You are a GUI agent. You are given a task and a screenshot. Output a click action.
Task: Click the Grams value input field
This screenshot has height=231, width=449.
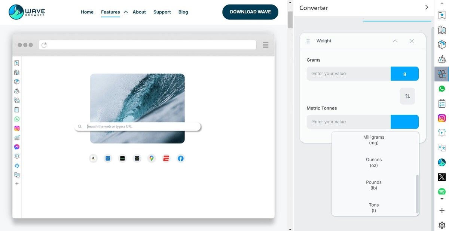pyautogui.click(x=348, y=74)
